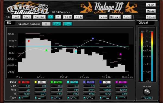Click the Bypass button

coord(151,17)
